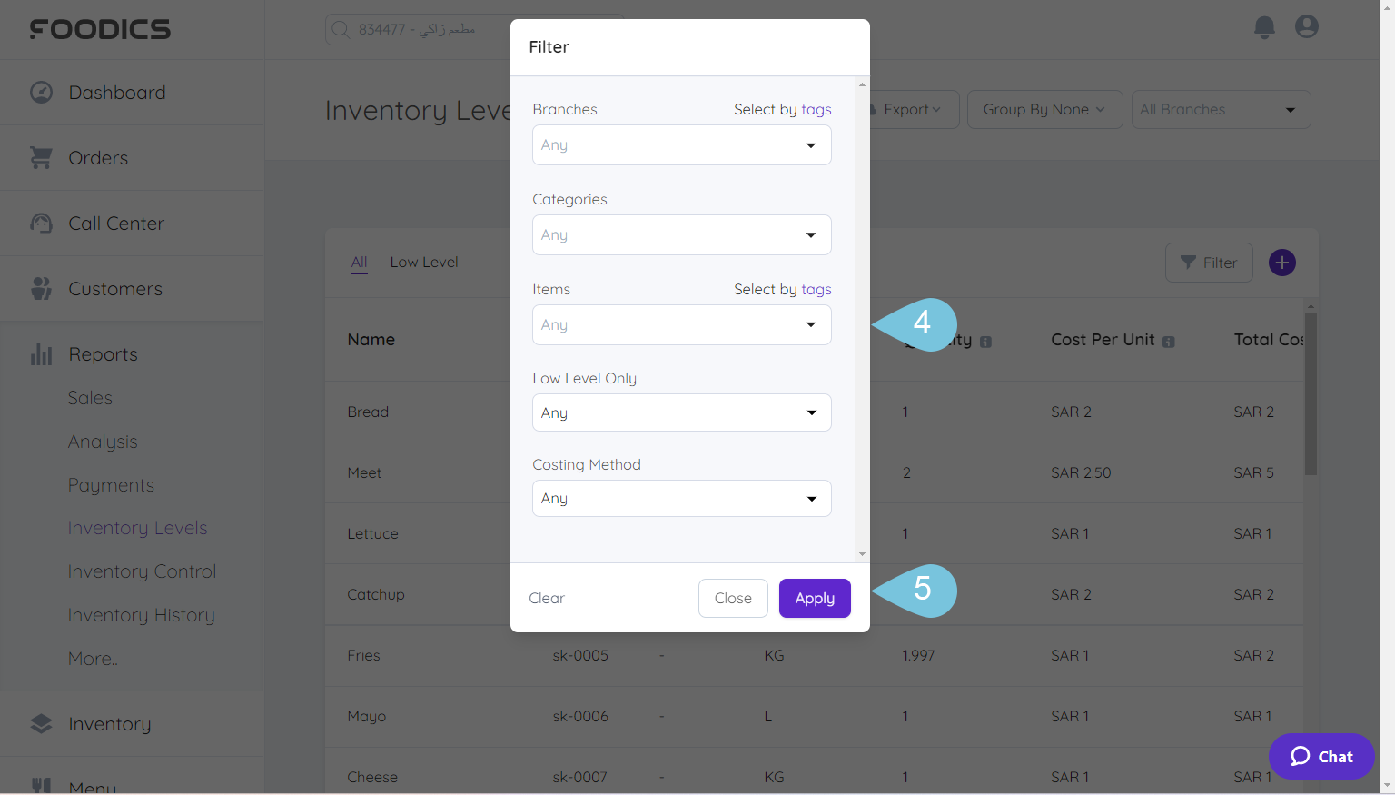This screenshot has width=1395, height=795.
Task: Select the Inventory layers icon in sidebar
Action: click(x=41, y=723)
